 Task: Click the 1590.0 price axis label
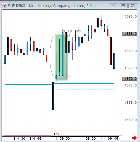click(131, 16)
